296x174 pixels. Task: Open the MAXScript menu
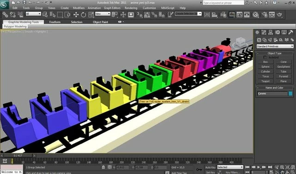[168, 8]
